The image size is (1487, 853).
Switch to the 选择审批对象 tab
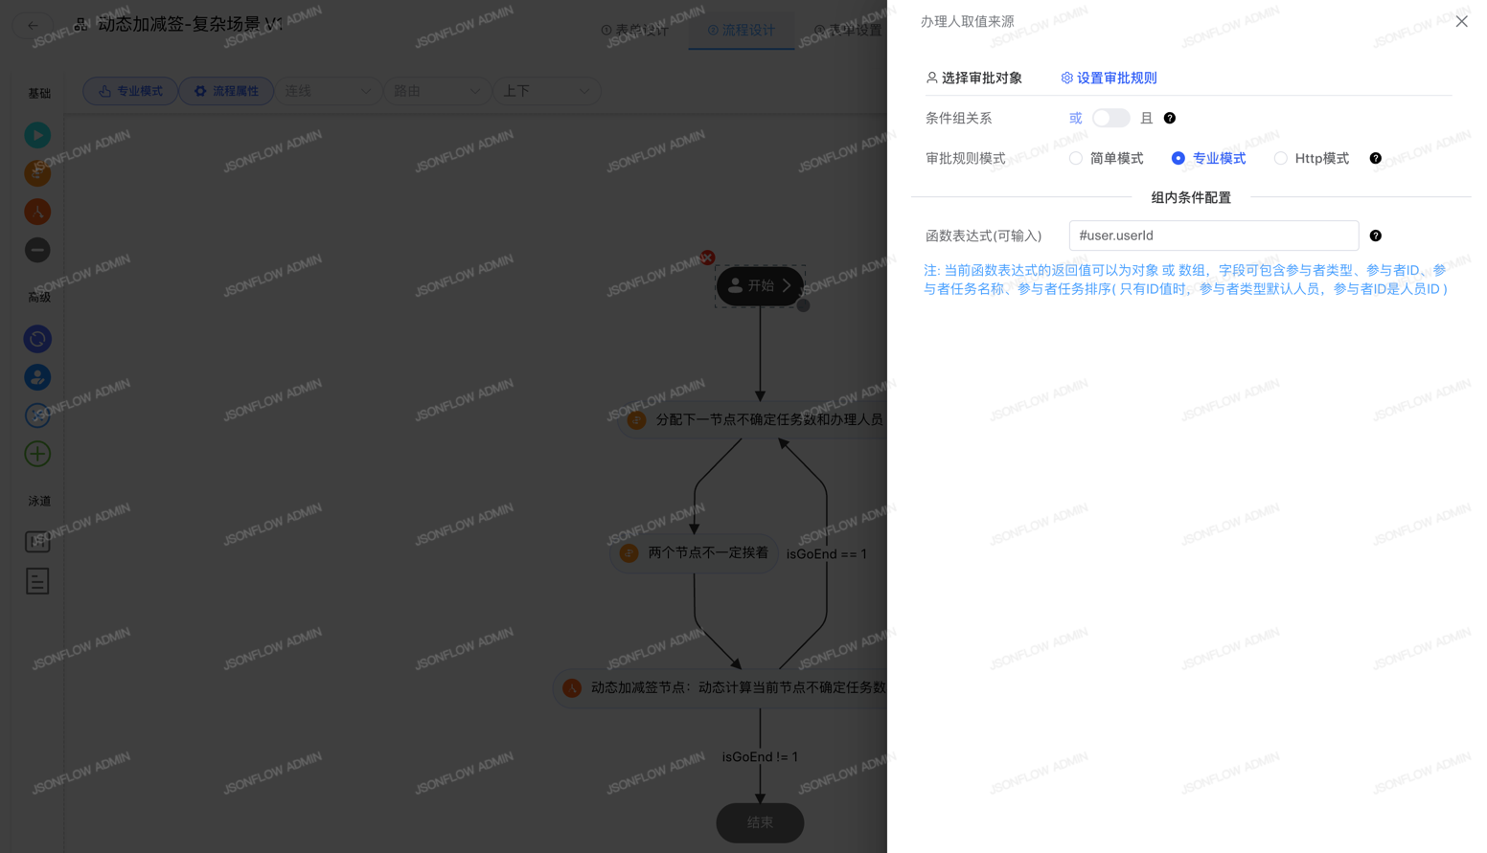973,78
